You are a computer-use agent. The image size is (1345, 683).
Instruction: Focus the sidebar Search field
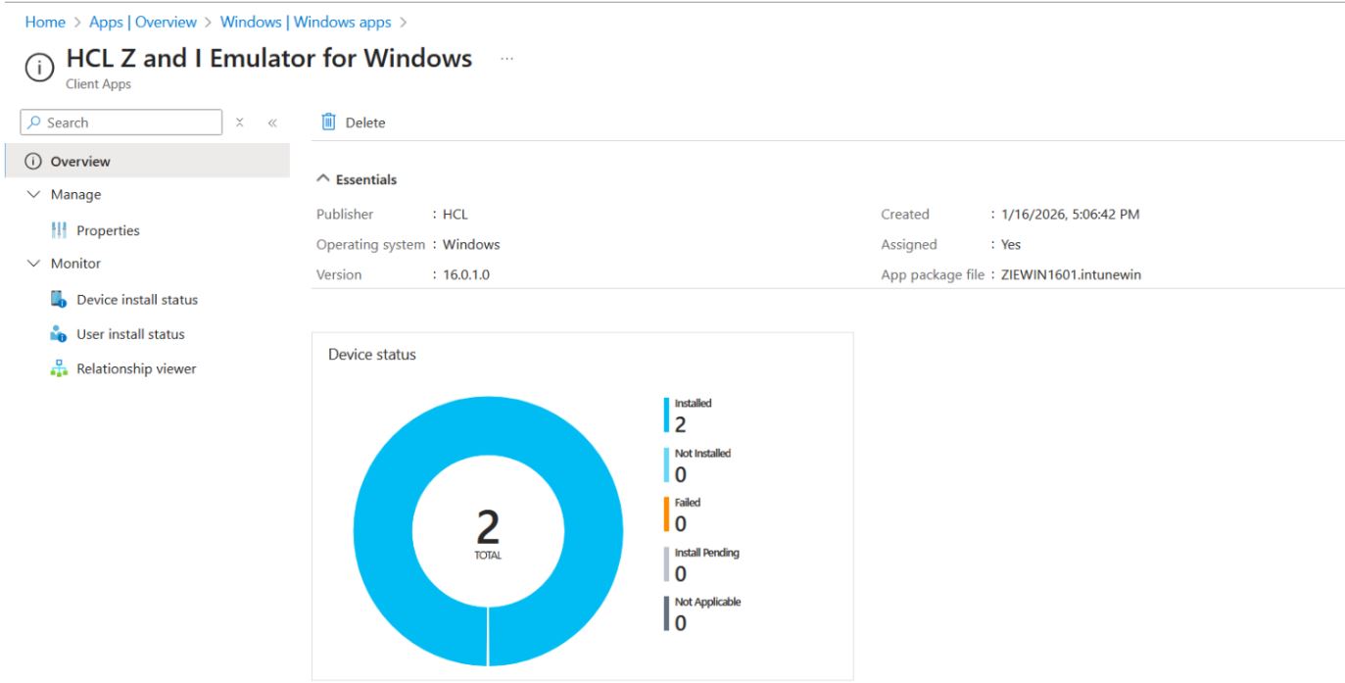click(x=121, y=122)
